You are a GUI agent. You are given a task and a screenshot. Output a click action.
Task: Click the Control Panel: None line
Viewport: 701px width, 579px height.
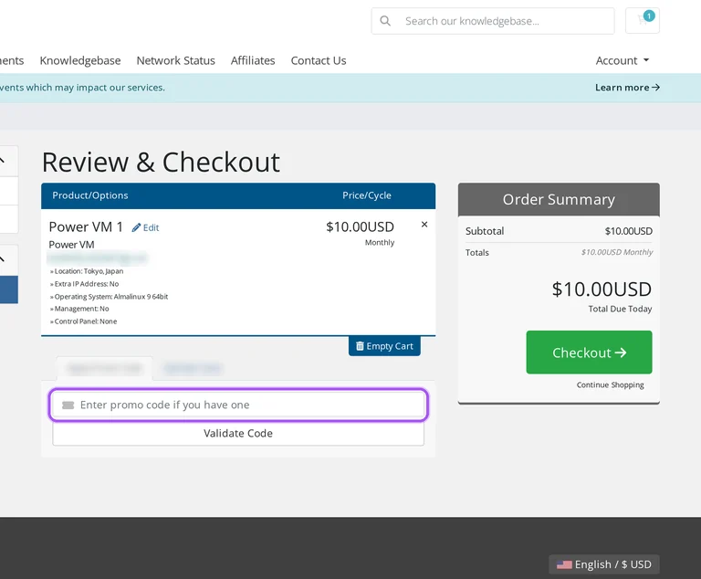coord(84,321)
